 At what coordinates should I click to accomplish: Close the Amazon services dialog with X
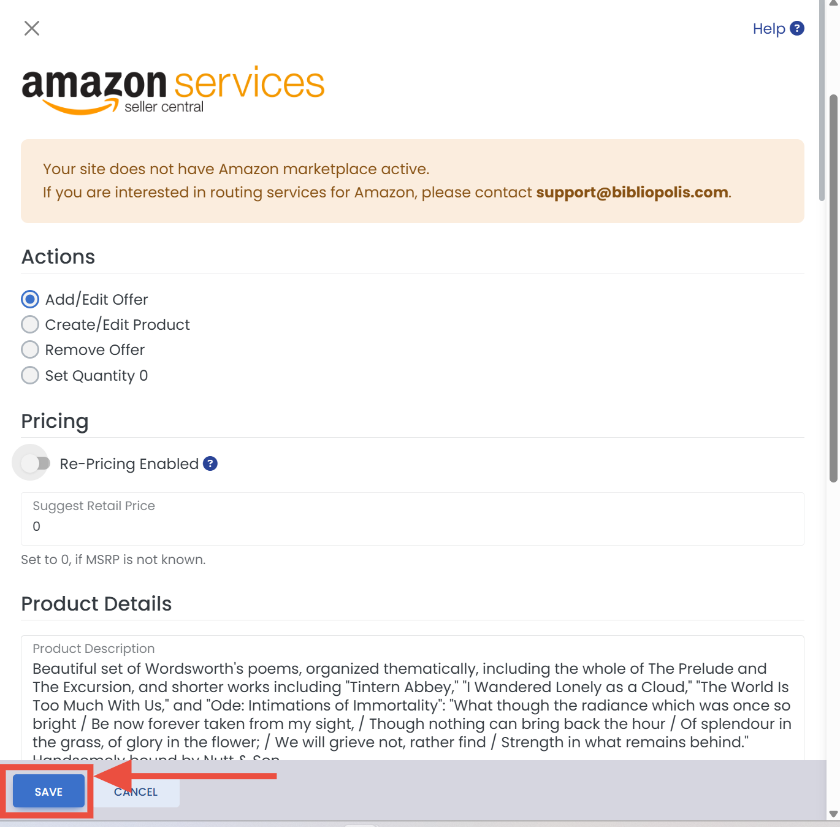click(32, 28)
